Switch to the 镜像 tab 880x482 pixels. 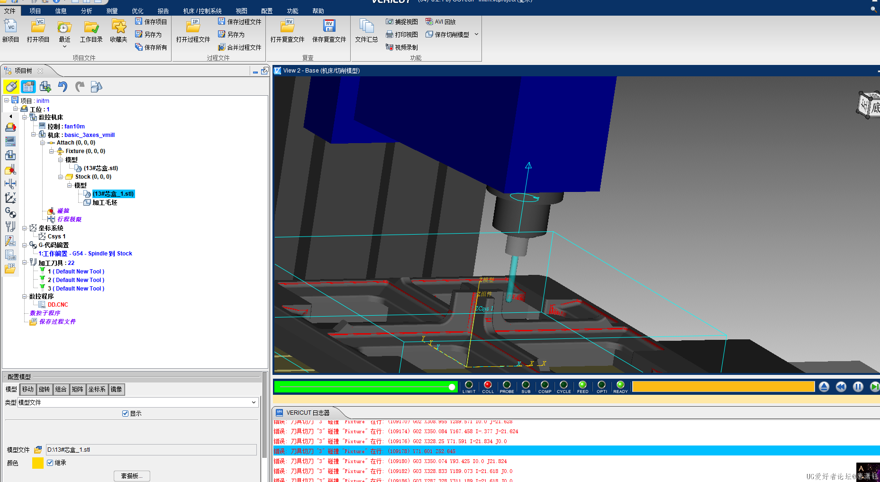[x=116, y=389]
